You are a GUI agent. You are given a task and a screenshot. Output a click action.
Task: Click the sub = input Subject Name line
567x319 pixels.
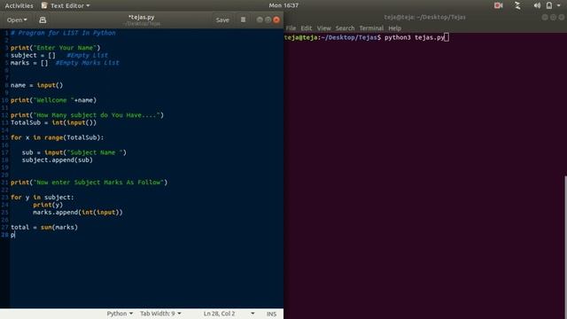tap(74, 152)
